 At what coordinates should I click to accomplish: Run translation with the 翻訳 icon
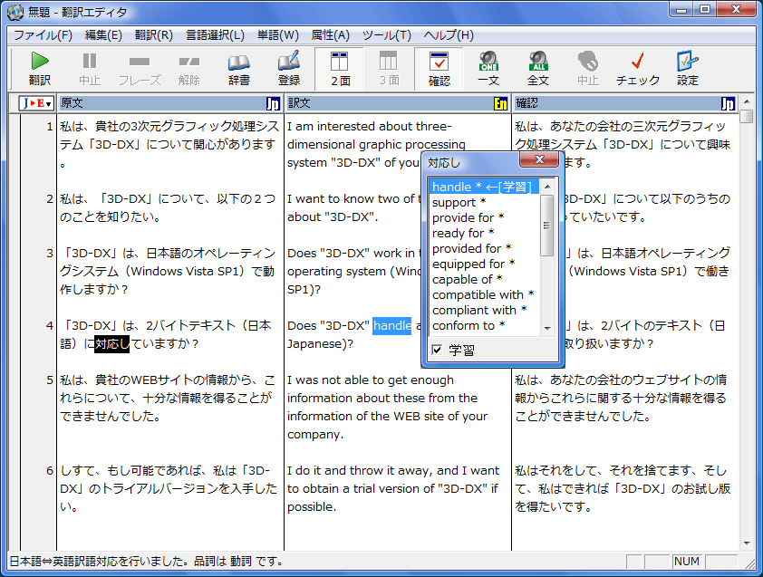click(40, 69)
